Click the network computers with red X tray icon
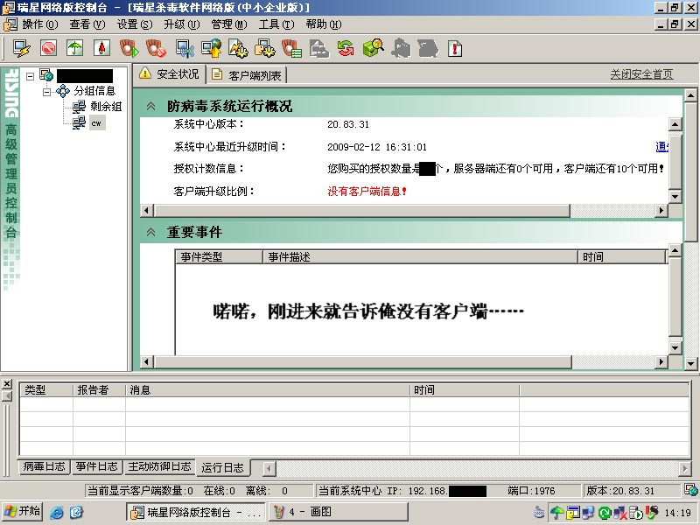 click(619, 512)
